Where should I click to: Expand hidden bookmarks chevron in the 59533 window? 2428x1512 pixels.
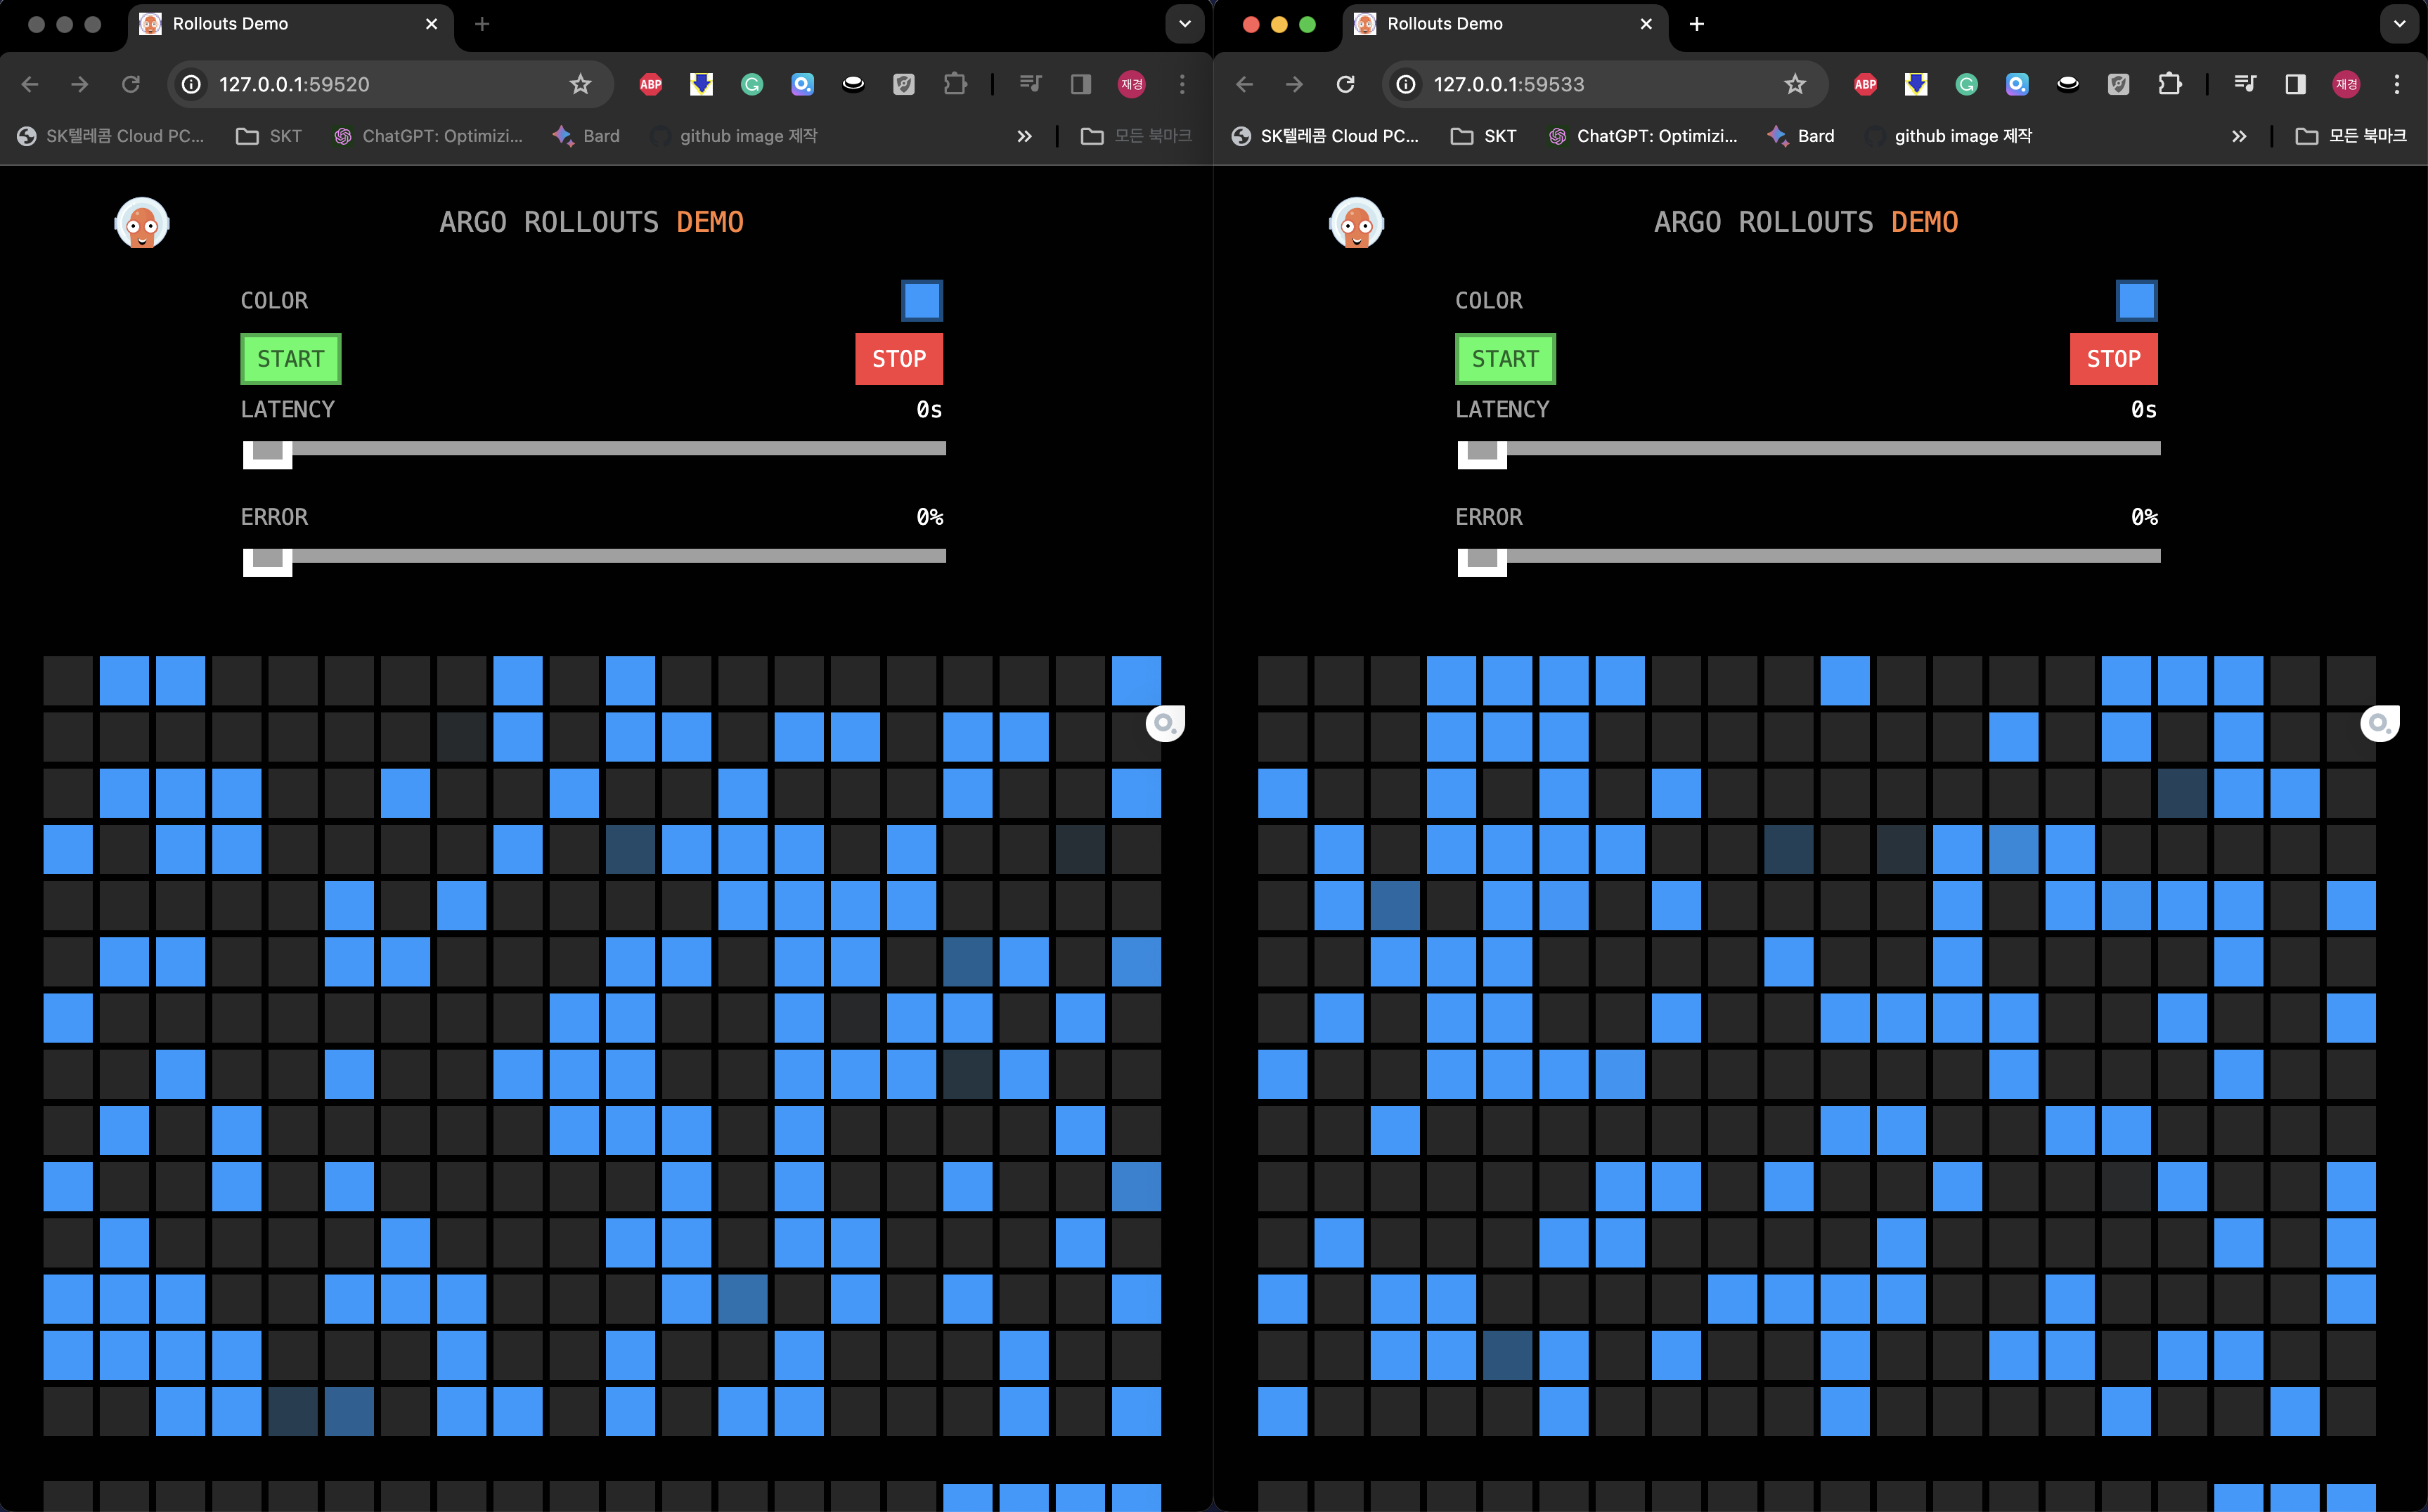point(2239,136)
